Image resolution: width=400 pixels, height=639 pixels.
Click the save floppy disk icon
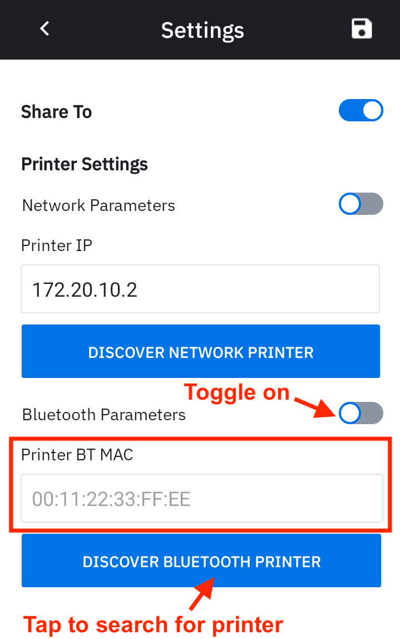[x=362, y=29]
